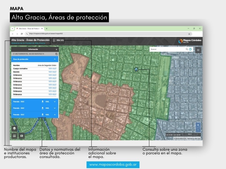Collapse the third Parcela - DGC section
This screenshot has height=169, width=226.
pyautogui.click(x=55, y=115)
